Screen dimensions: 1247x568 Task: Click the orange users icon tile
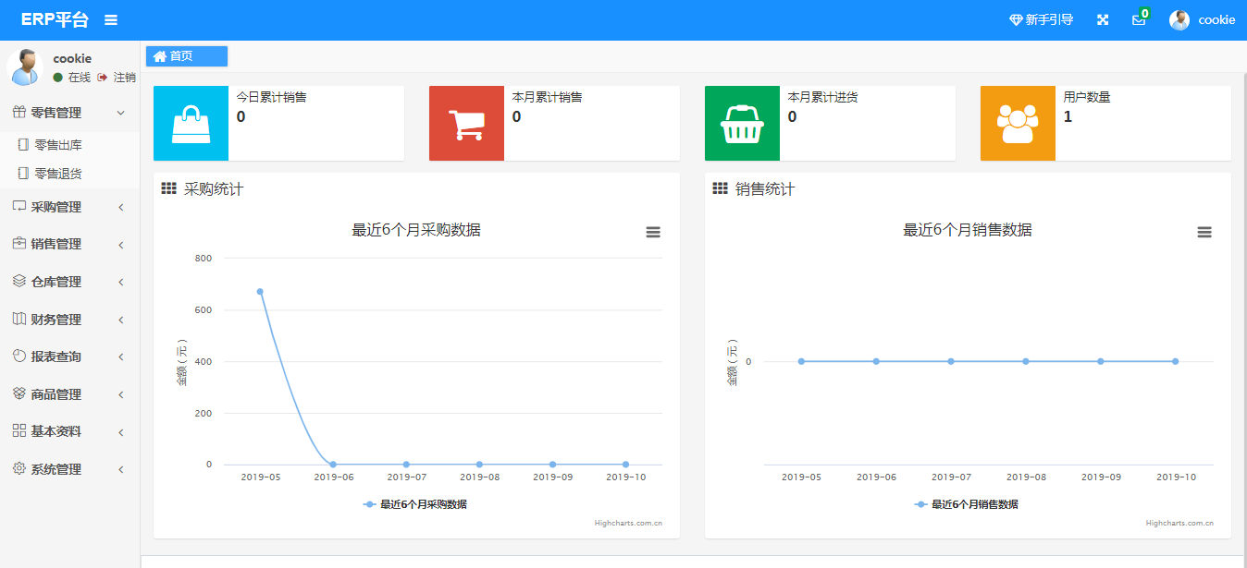1018,124
